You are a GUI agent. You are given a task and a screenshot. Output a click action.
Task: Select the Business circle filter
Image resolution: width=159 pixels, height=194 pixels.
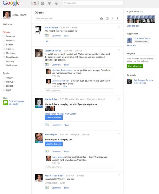pos(9,40)
